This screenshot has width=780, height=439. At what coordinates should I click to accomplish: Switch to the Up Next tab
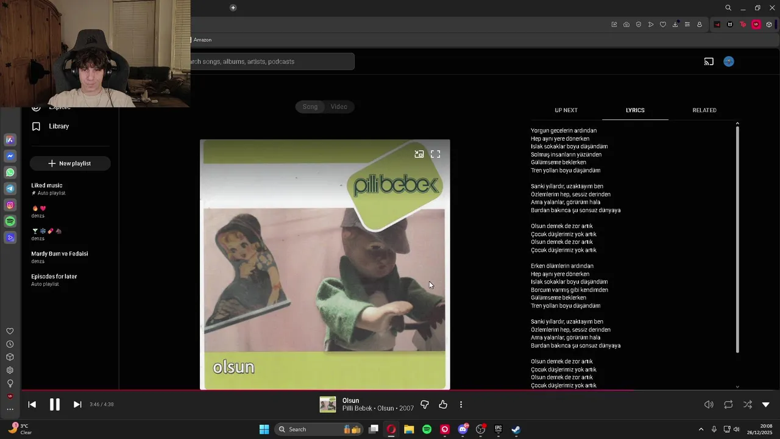pos(566,110)
